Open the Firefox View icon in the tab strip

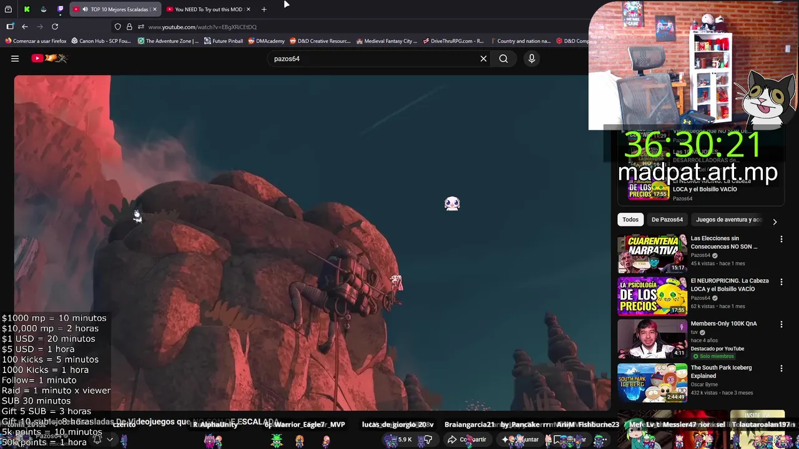point(8,9)
